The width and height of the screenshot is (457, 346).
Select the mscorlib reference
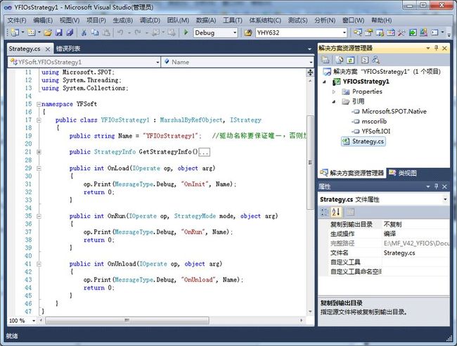coord(374,121)
